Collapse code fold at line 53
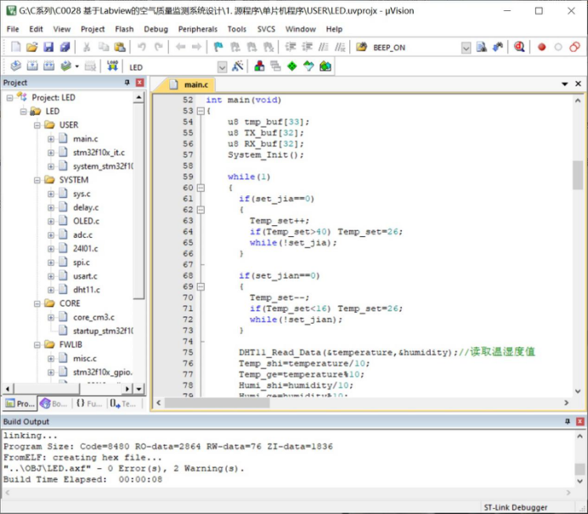 tap(201, 111)
